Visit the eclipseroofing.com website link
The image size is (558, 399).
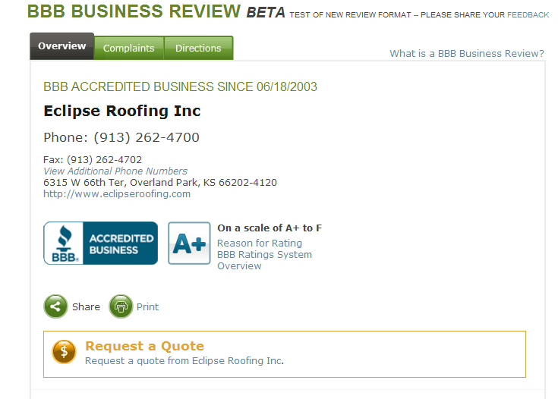(117, 193)
